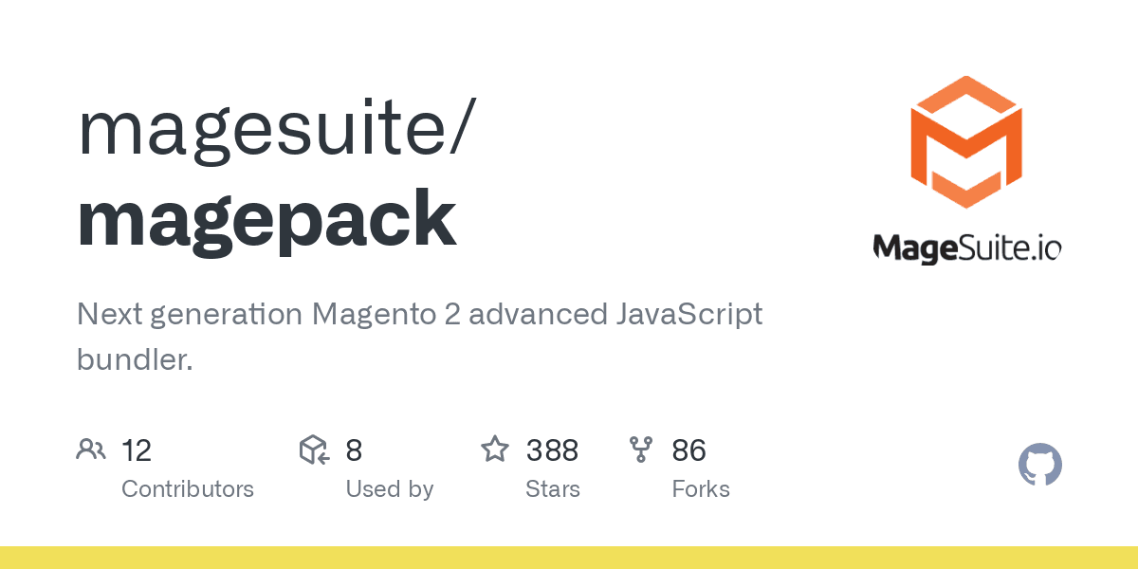Click the word JavaScript in description

(x=683, y=315)
